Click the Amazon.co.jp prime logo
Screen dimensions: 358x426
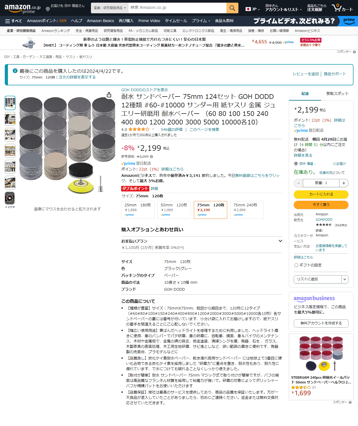pyautogui.click(x=23, y=8)
